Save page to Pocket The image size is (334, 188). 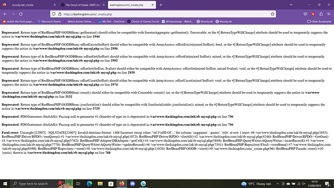305,14
